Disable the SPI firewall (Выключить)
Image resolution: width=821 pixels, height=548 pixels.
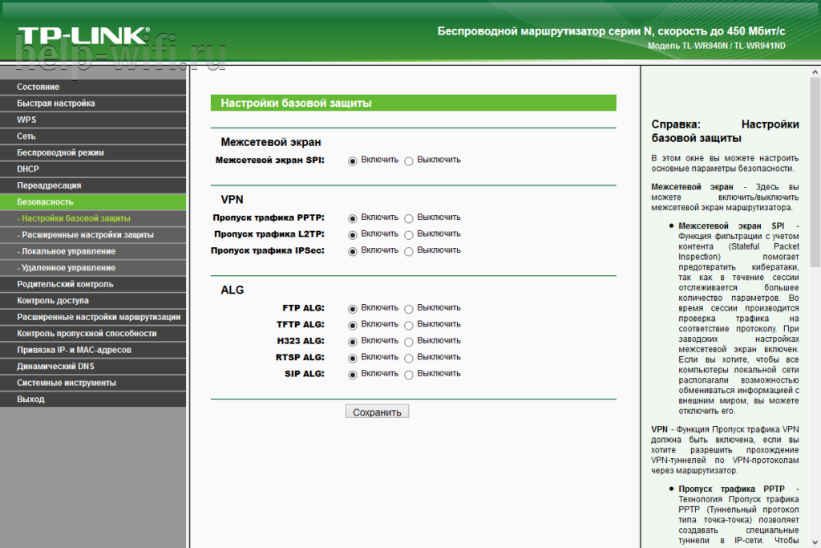point(409,160)
